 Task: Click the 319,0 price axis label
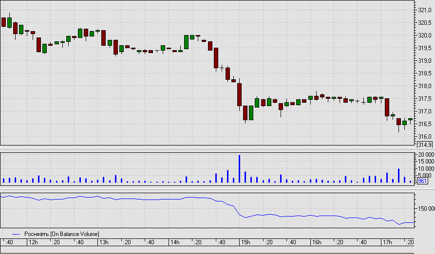tap(424, 61)
